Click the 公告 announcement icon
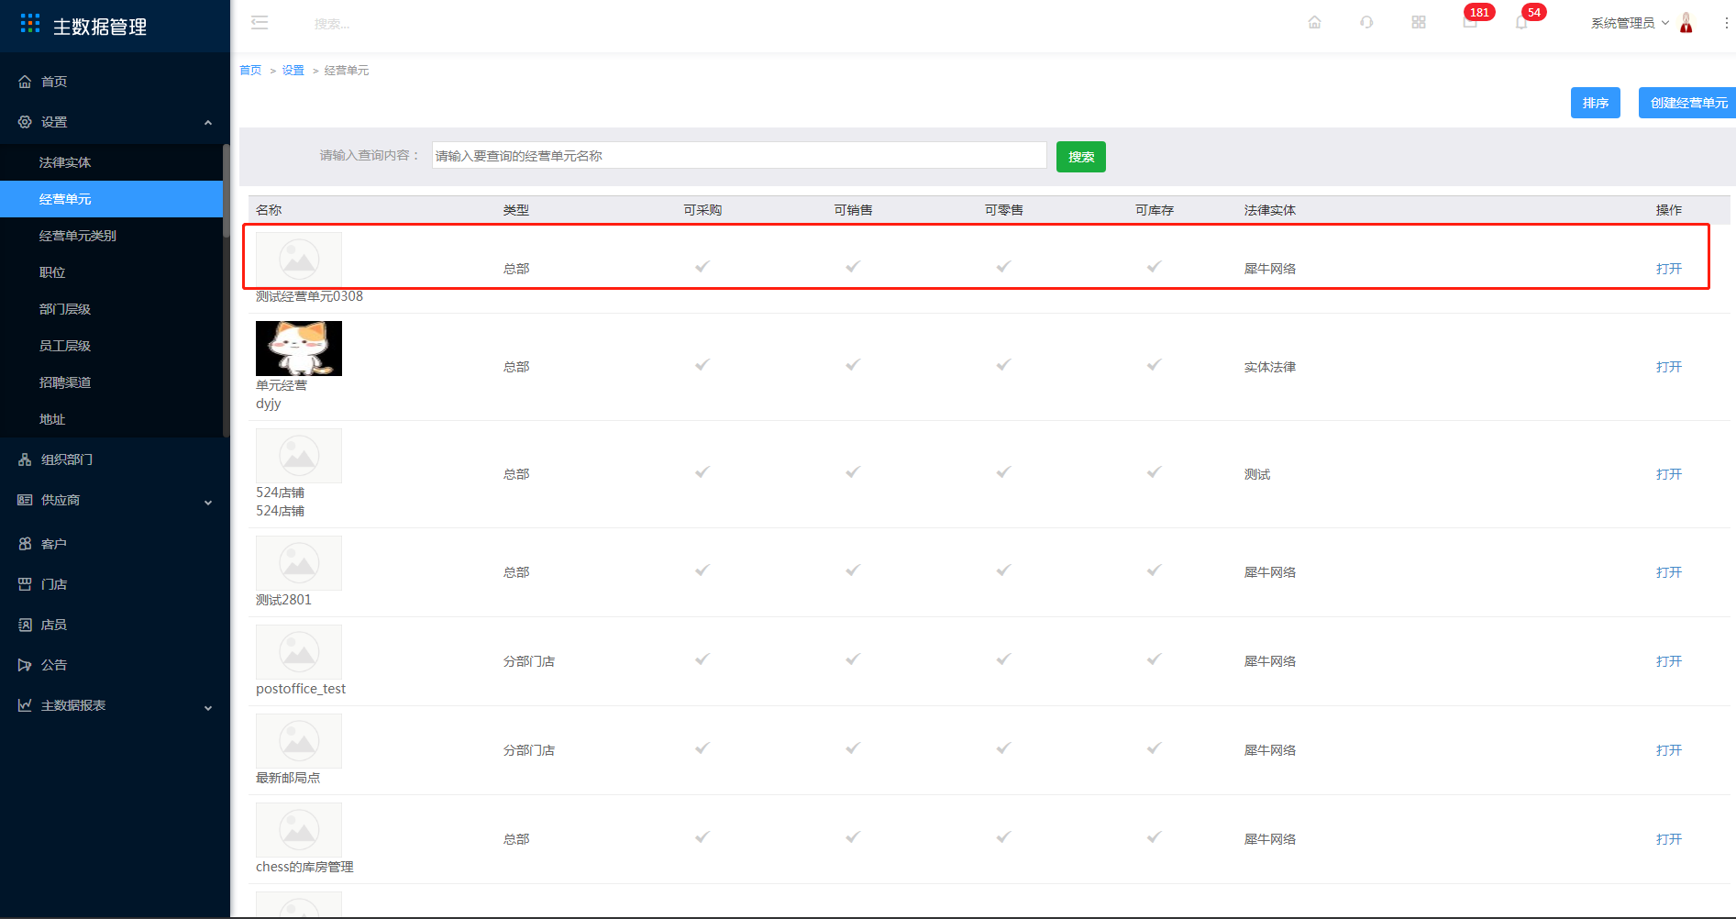Image resolution: width=1736 pixels, height=919 pixels. [x=25, y=665]
